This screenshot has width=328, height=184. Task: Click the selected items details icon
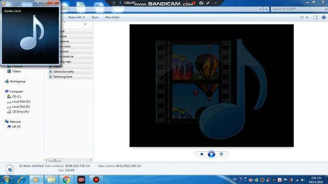pyautogui.click(x=10, y=169)
